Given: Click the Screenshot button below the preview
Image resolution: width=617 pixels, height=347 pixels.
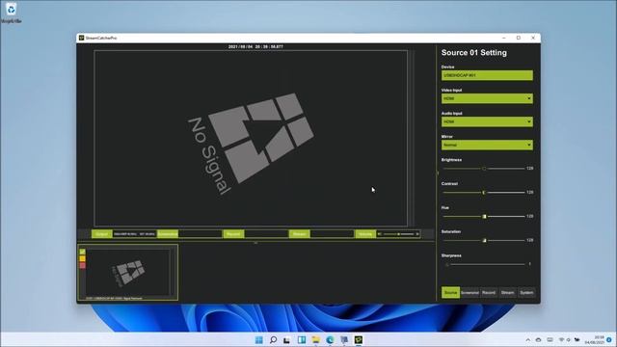Looking at the screenshot, I should (x=168, y=234).
